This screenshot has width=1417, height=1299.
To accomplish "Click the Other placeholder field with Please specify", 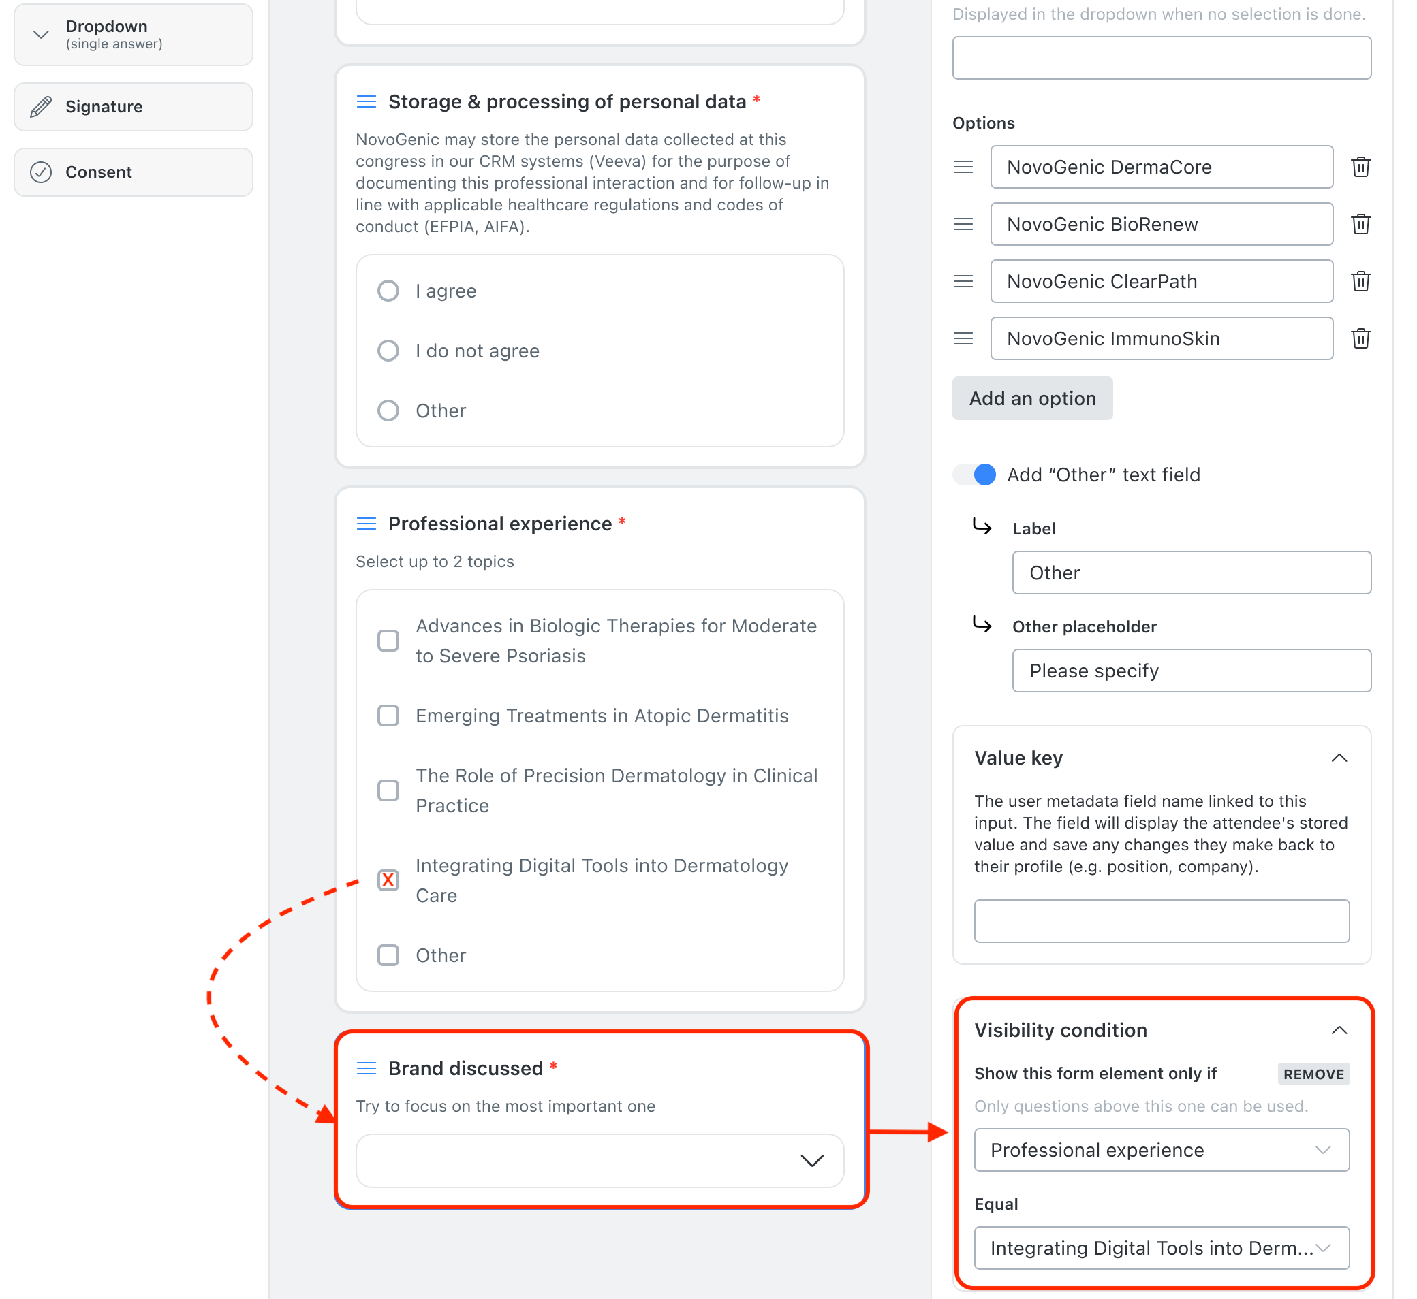I will [1192, 671].
